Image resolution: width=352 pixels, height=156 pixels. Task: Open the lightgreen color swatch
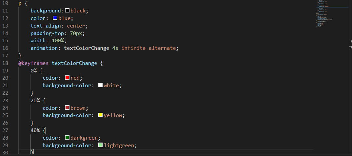pos(100,145)
